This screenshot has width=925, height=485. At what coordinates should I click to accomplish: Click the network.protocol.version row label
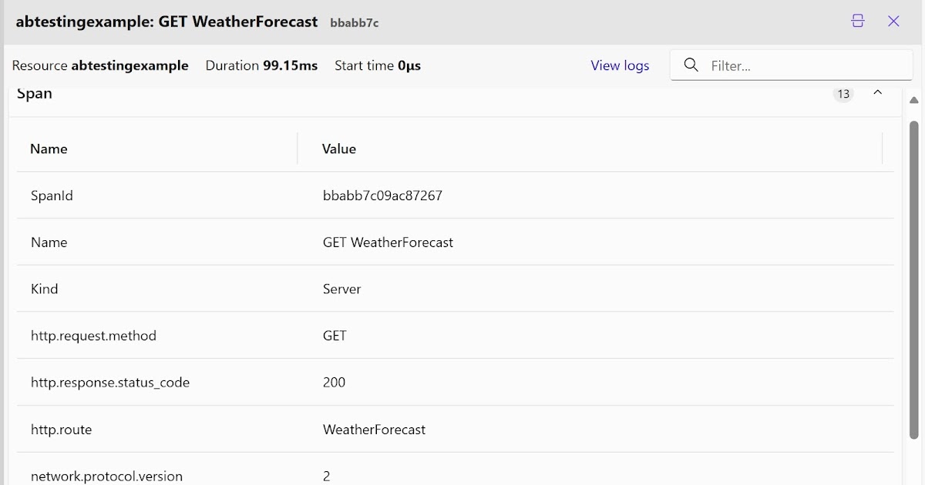pos(106,476)
